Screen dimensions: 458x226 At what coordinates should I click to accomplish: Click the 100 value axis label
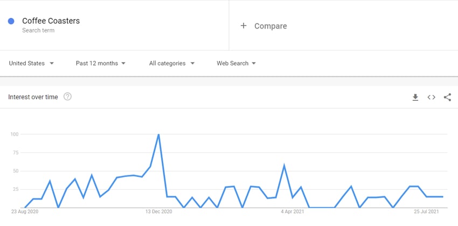pyautogui.click(x=15, y=134)
